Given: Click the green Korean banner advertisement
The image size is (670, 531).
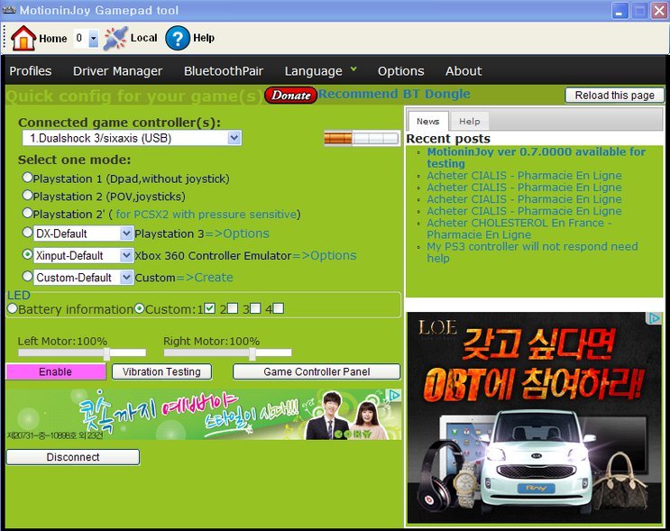Looking at the screenshot, I should [204, 415].
